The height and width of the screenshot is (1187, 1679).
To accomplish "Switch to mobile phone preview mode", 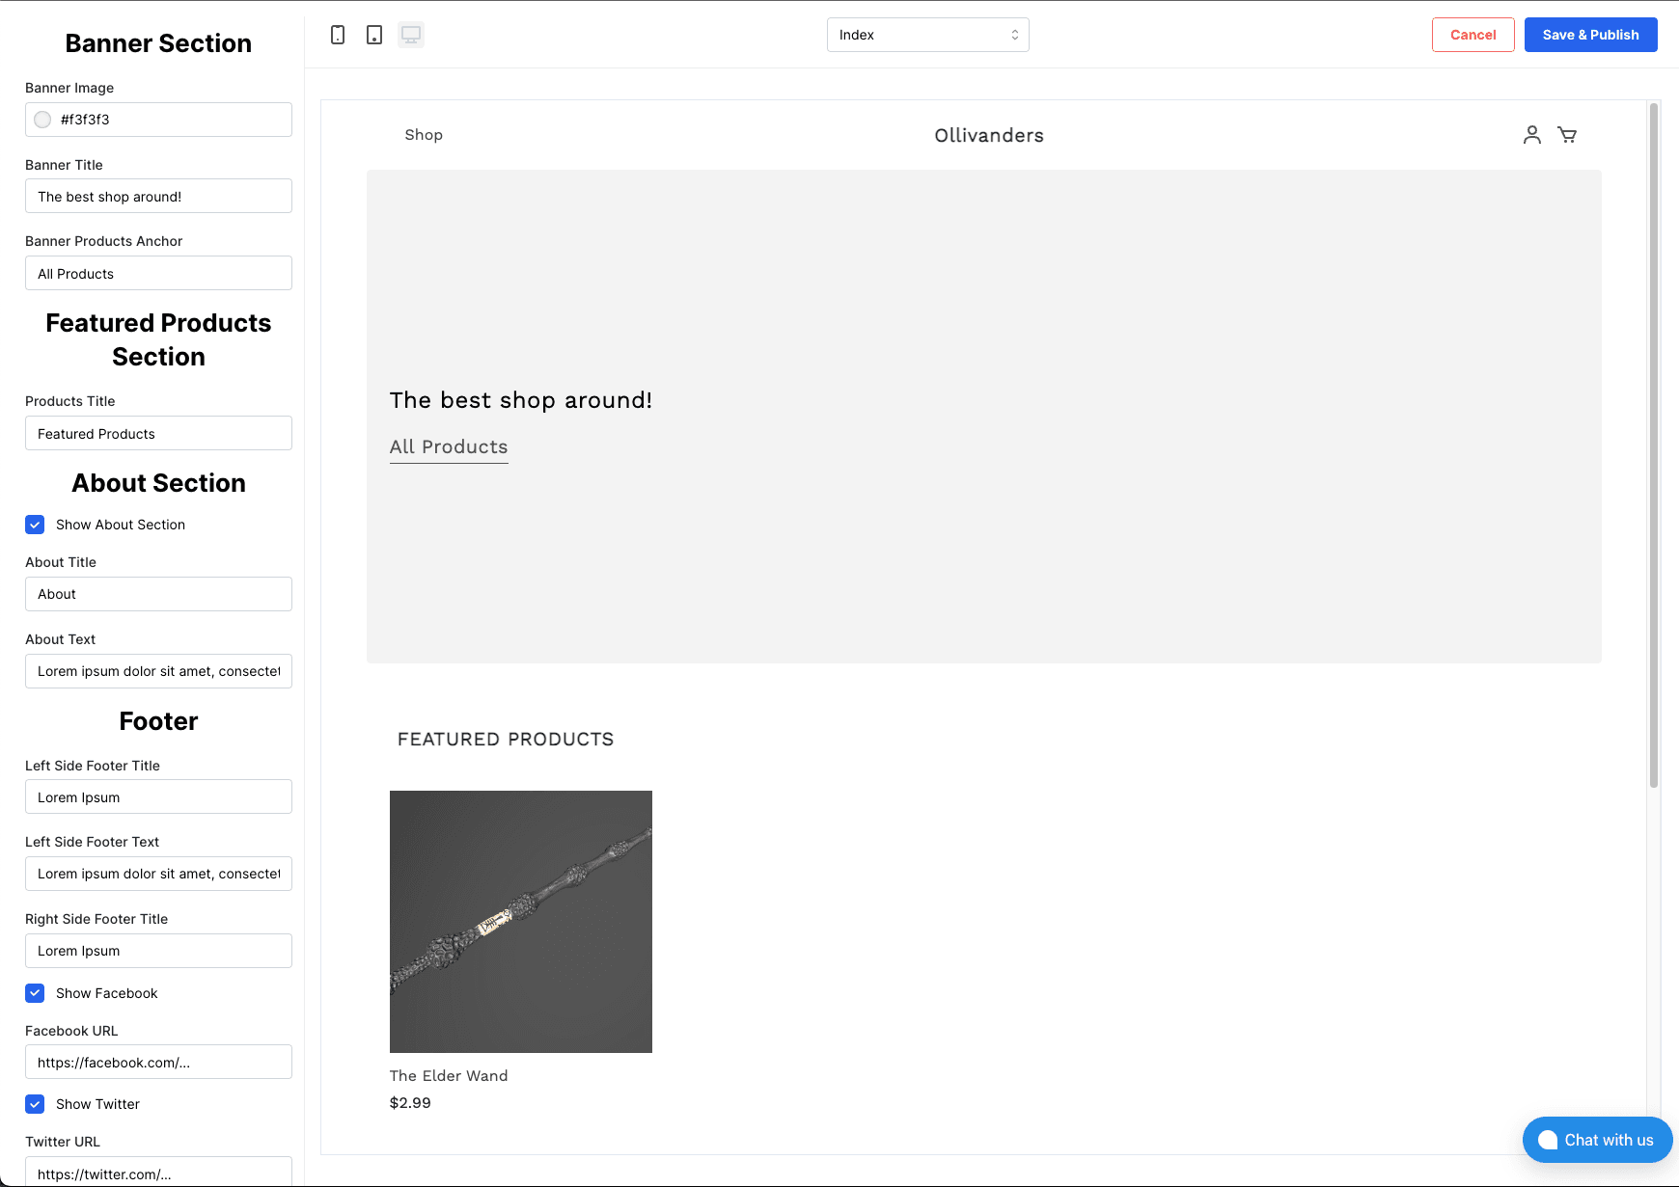I will [x=337, y=34].
